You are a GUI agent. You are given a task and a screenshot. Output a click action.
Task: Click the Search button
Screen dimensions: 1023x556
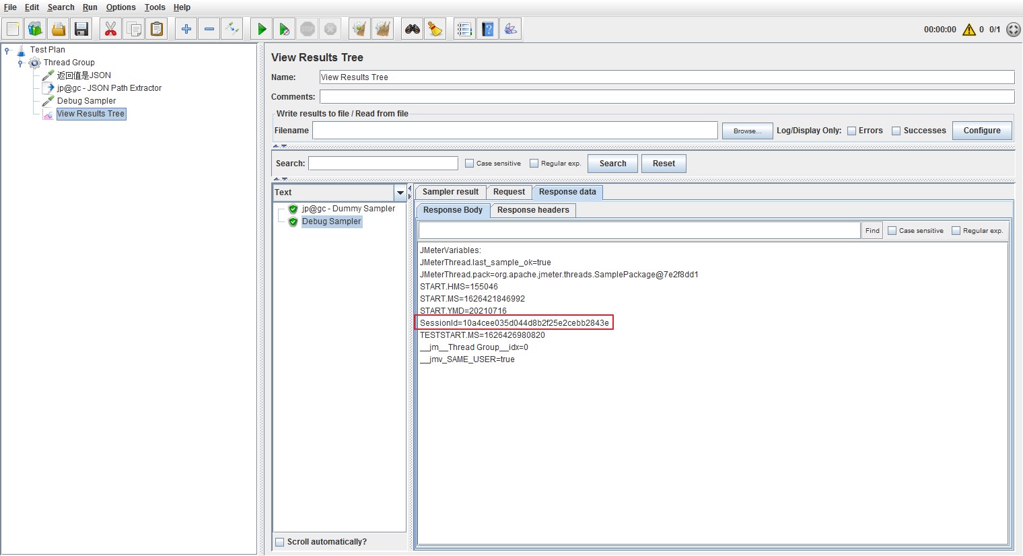pyautogui.click(x=612, y=164)
